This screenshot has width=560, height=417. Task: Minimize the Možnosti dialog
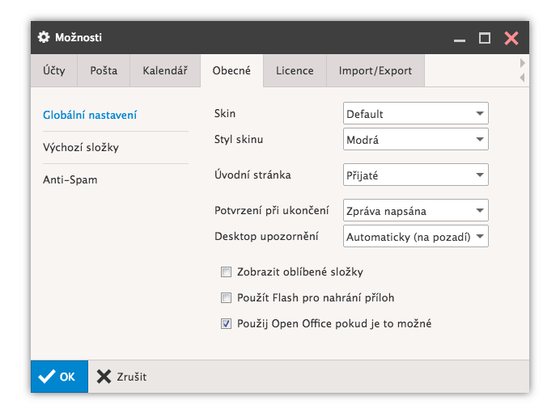[460, 38]
